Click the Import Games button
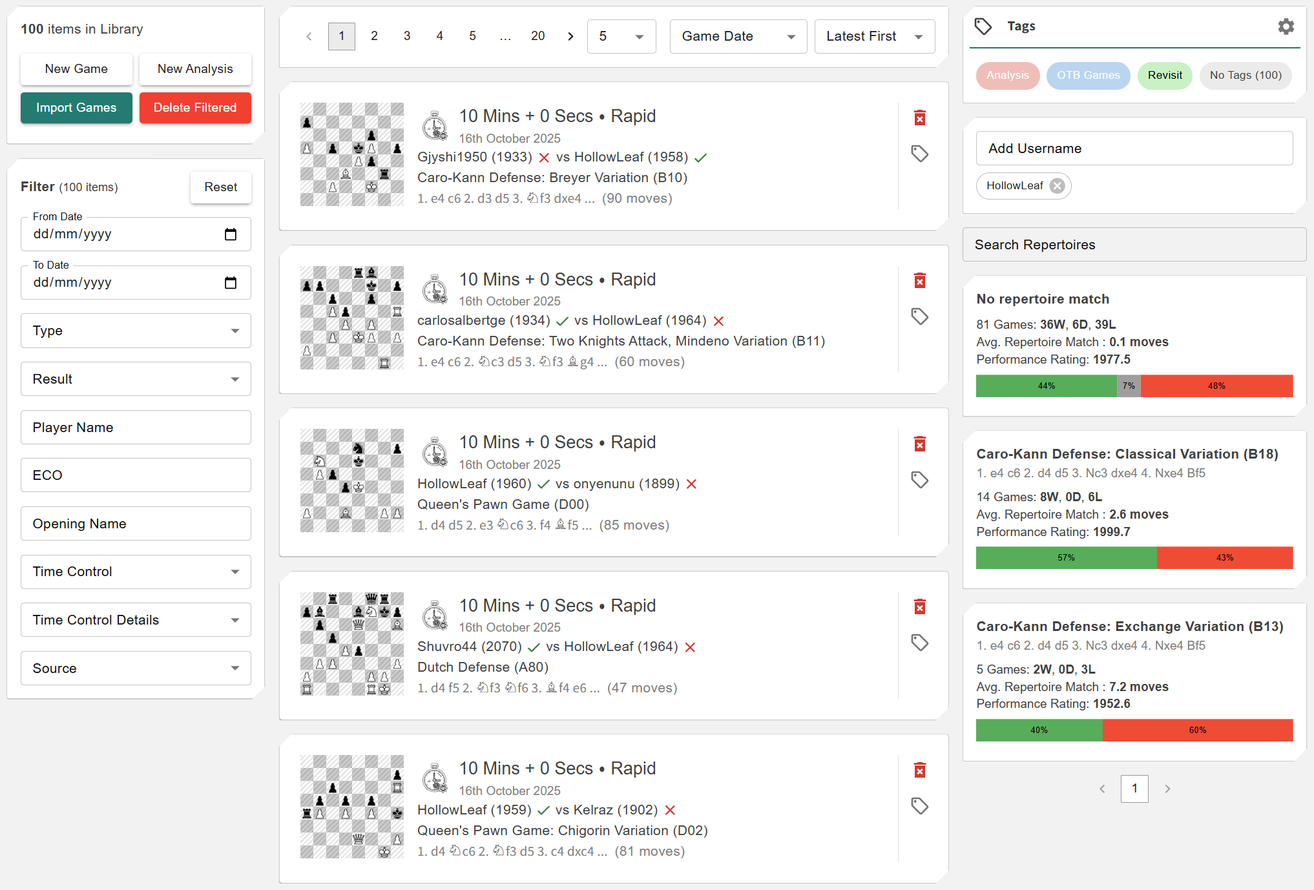The image size is (1314, 890). click(76, 108)
